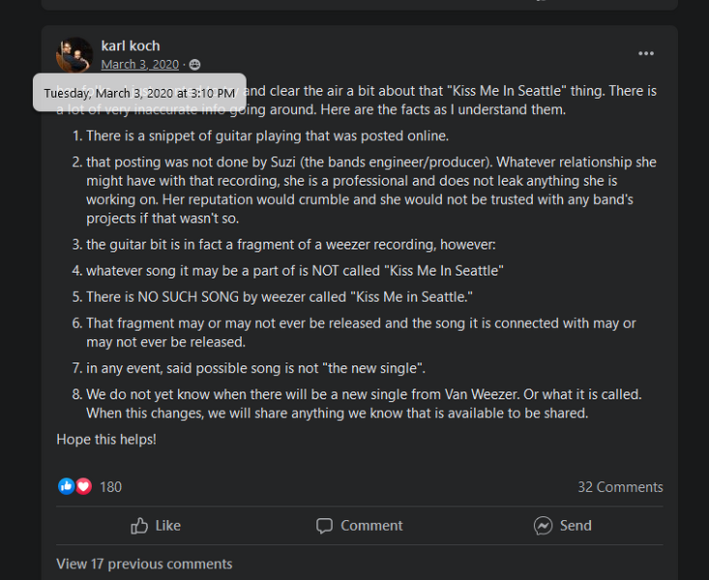Click the list item about "the new single"
This screenshot has width=709, height=580.
(255, 368)
